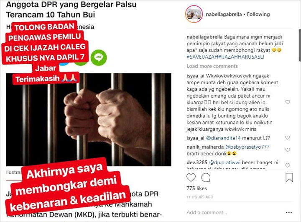Screen dimensions: 301x222
Task: Open nabellagabrella profile picture
Action: click(194, 14)
